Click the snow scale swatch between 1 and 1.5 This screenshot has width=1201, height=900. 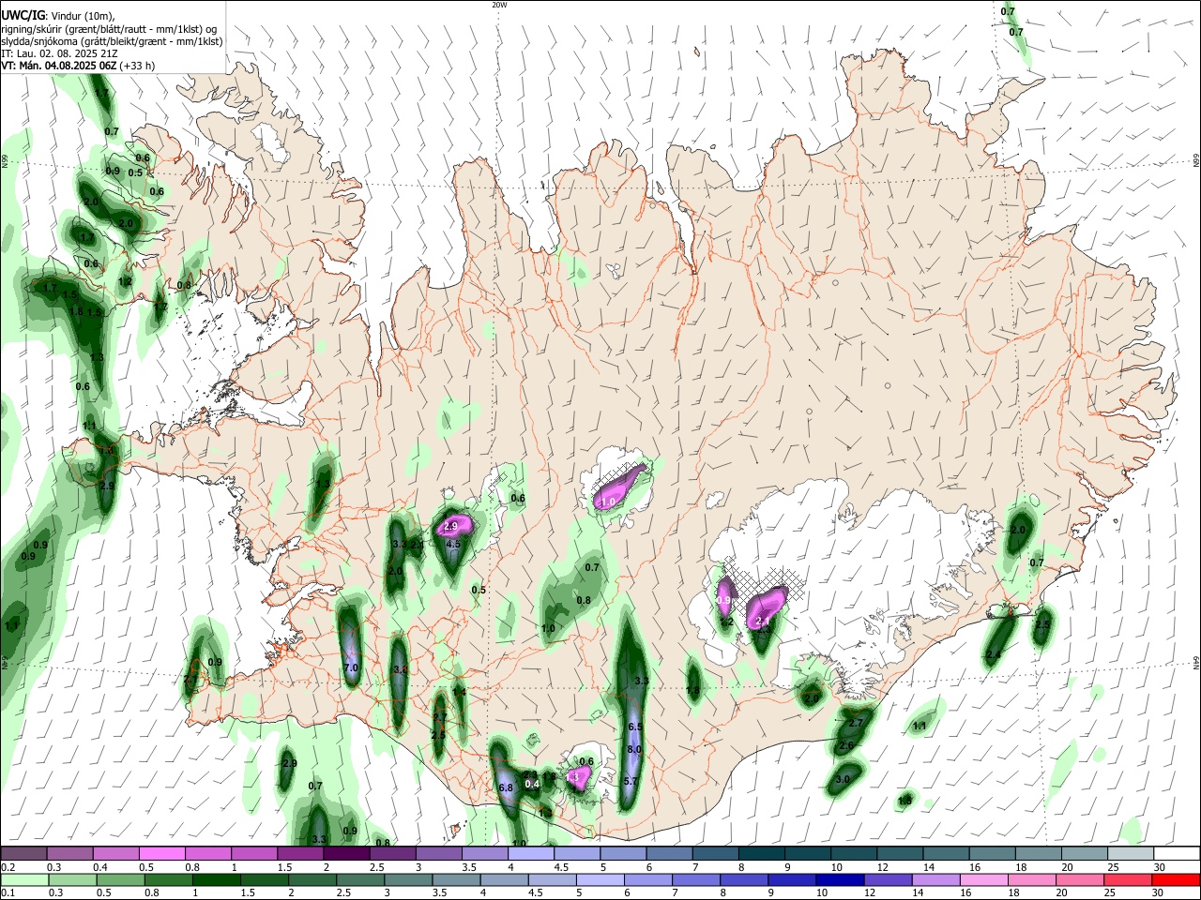pos(253,853)
